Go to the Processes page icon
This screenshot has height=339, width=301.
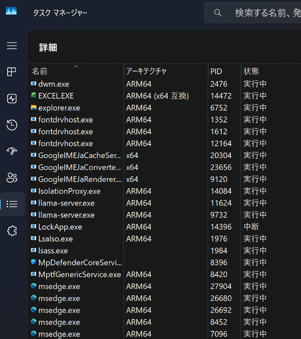click(12, 72)
